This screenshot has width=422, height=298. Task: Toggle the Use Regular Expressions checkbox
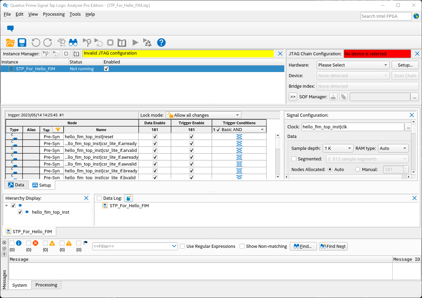tap(182, 246)
